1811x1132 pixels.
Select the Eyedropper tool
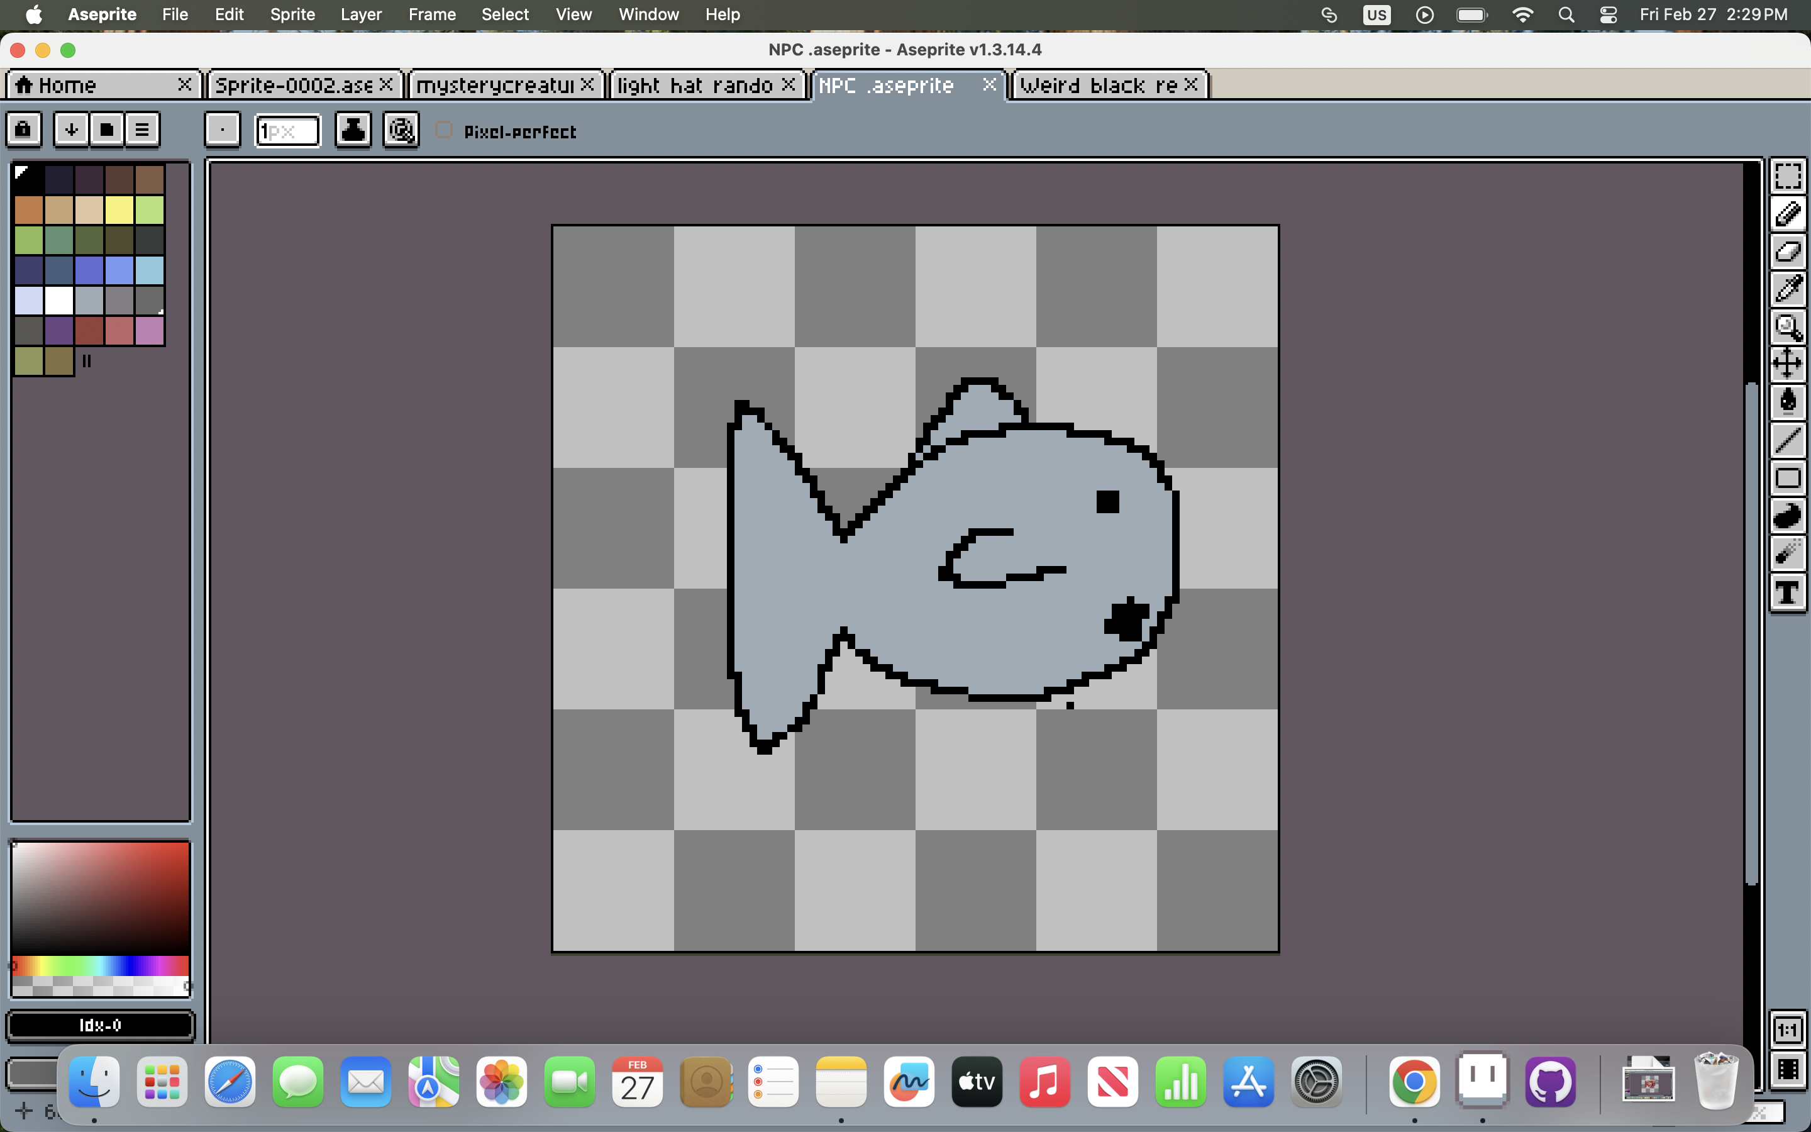click(x=1788, y=289)
